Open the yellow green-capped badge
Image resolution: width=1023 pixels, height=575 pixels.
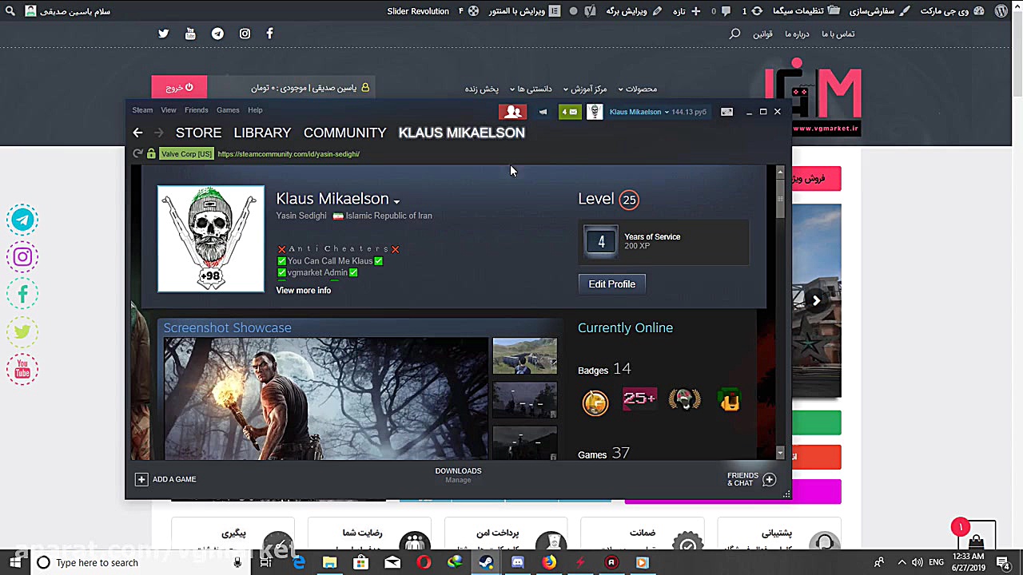(x=730, y=400)
